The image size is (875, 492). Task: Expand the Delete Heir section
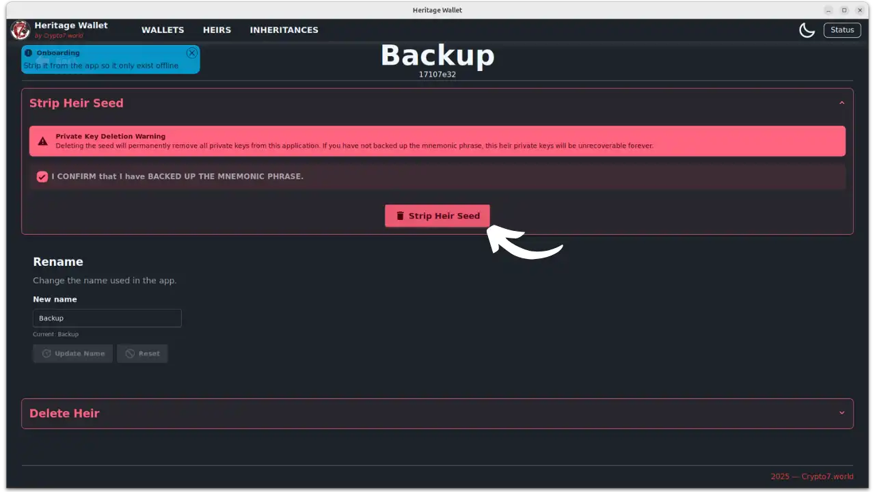click(842, 413)
